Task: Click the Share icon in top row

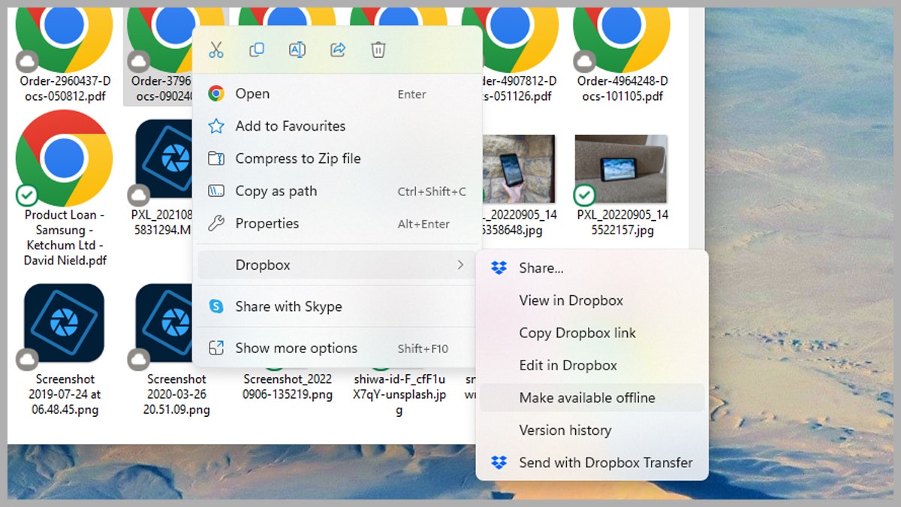Action: (x=338, y=50)
